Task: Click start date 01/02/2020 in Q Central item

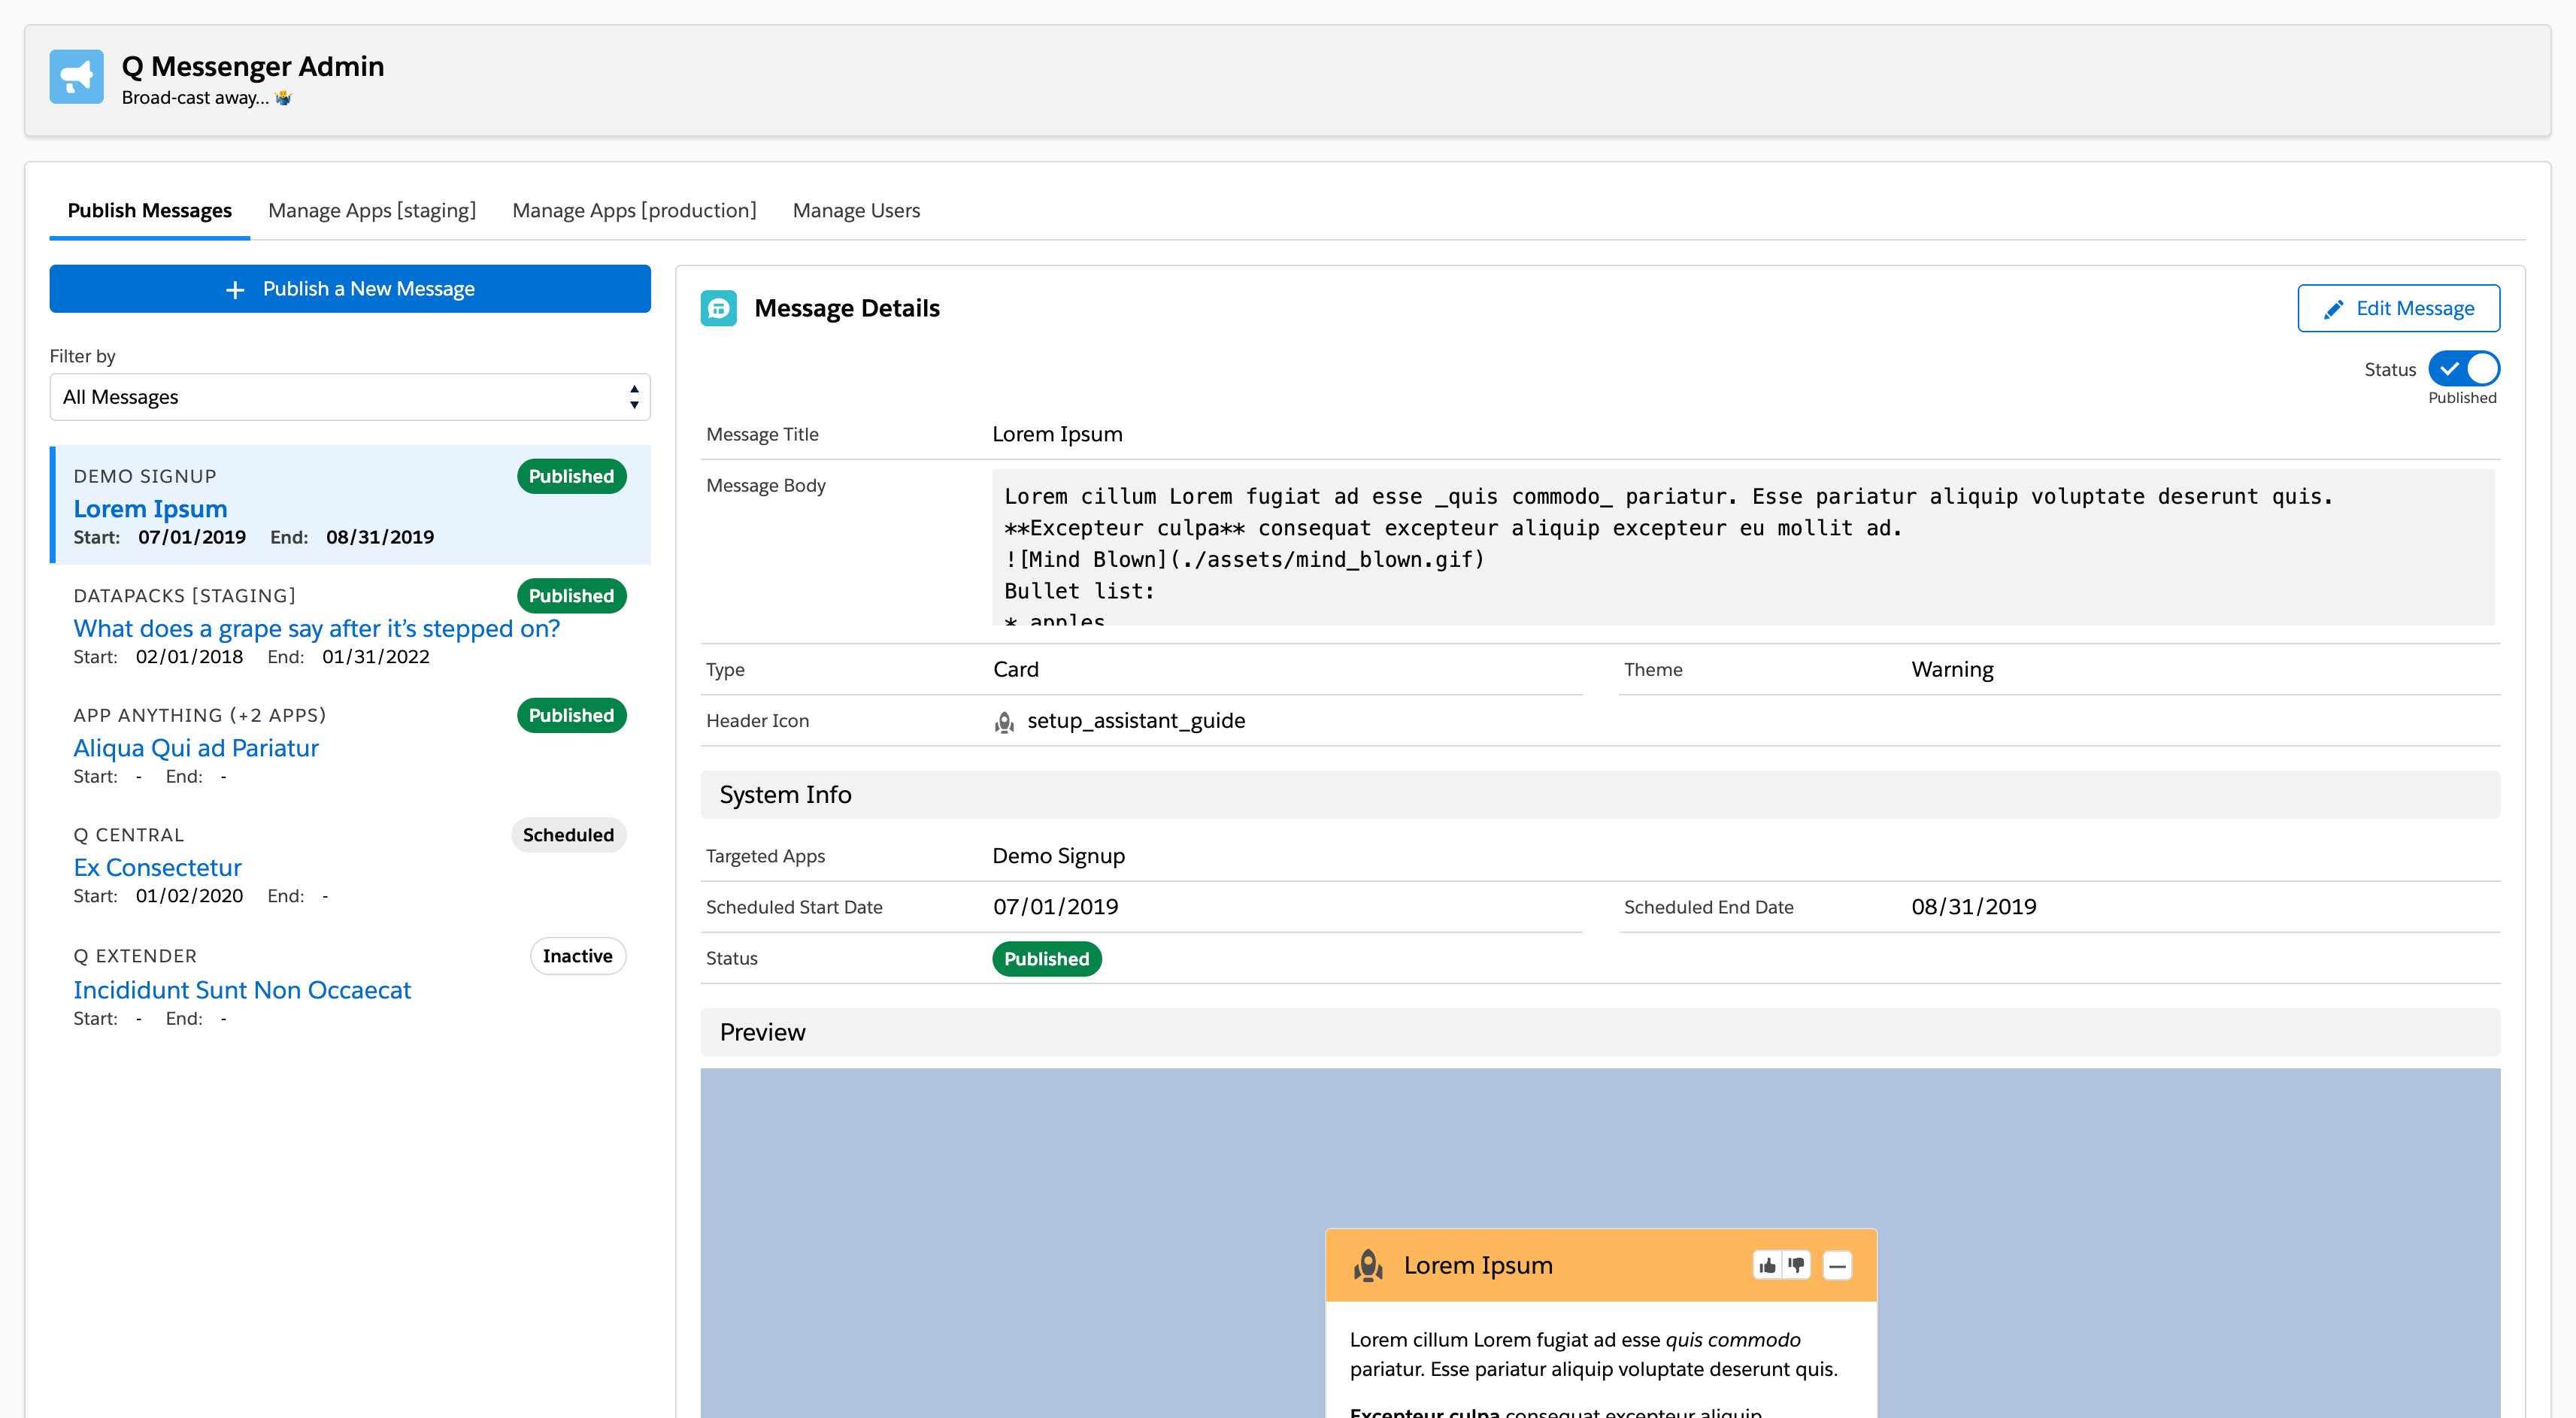Action: pos(190,896)
